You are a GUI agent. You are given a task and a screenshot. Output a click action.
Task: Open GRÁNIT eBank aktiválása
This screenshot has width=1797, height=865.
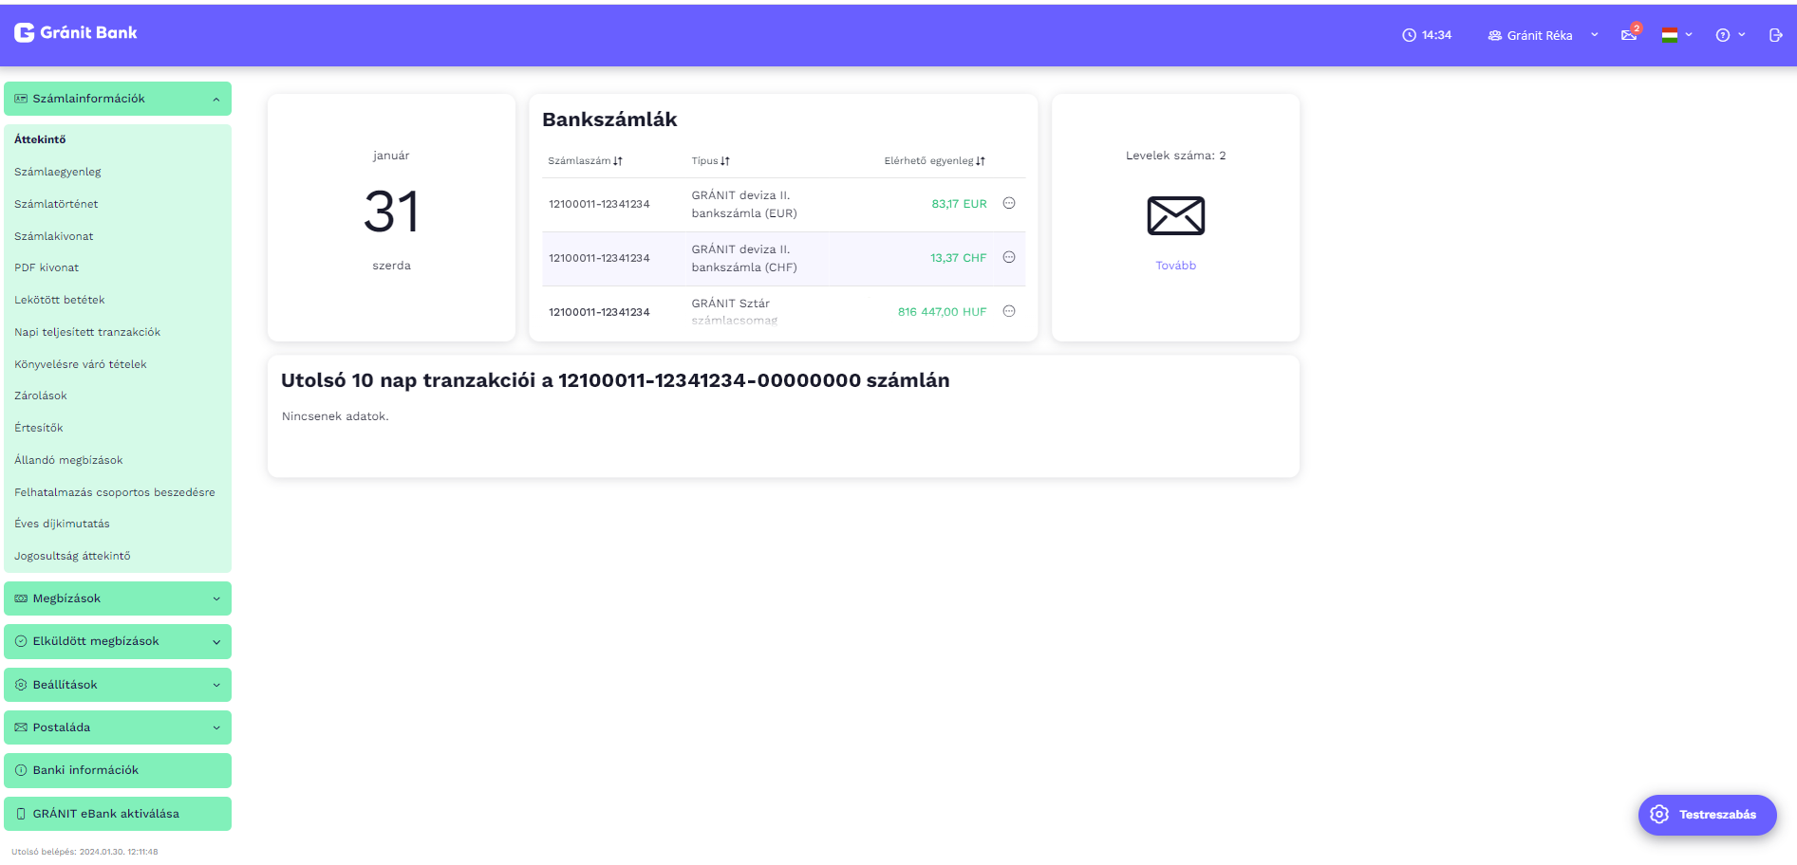118,814
